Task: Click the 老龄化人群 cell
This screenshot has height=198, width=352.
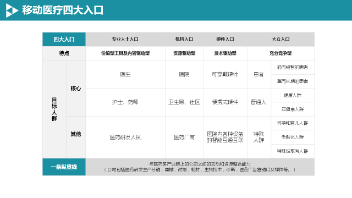Action: point(293,137)
